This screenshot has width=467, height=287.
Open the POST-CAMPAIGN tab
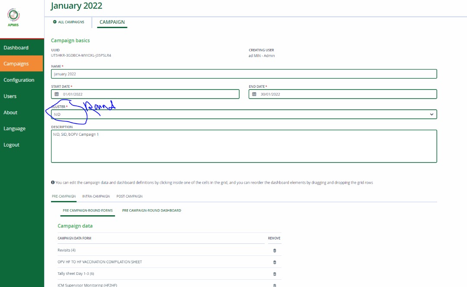(x=128, y=196)
